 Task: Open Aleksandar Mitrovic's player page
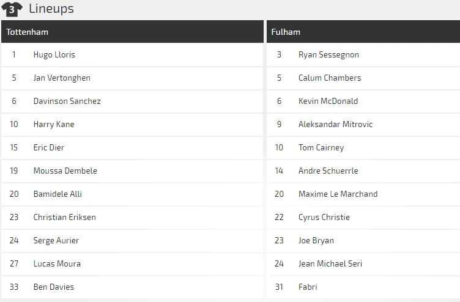(x=335, y=124)
